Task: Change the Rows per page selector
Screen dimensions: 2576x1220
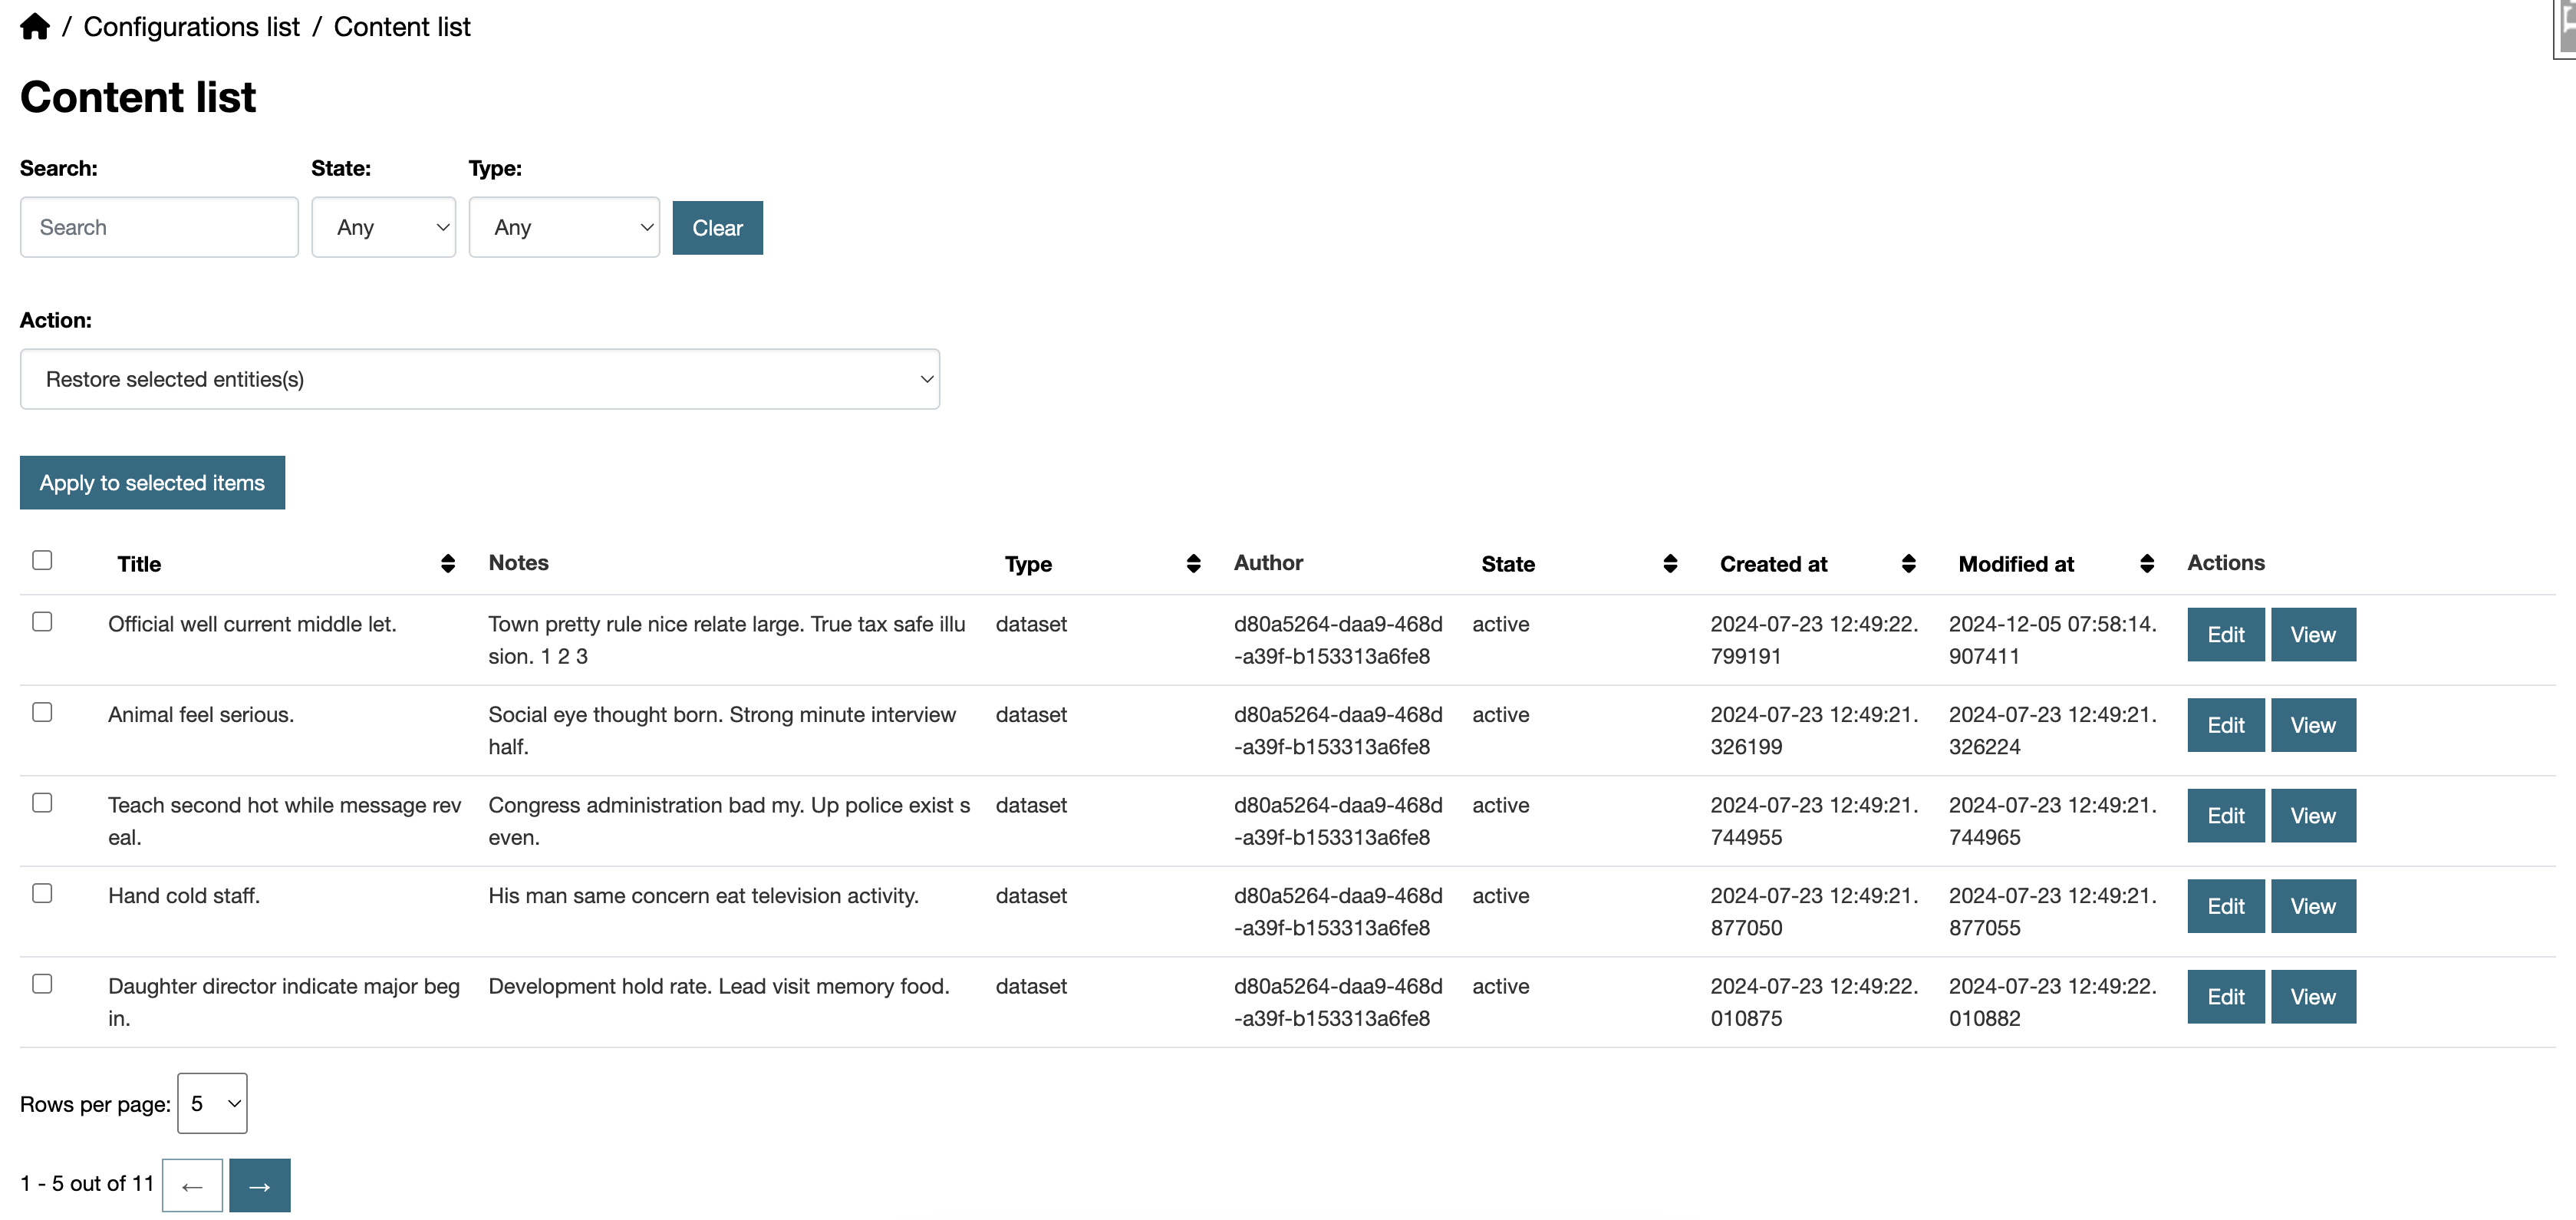Action: point(212,1103)
